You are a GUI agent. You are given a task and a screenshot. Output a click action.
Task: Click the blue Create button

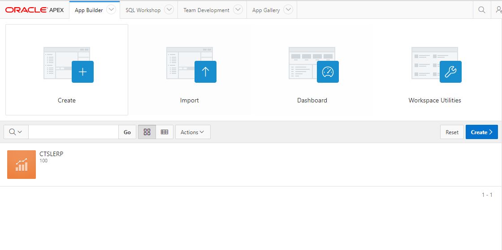(x=482, y=132)
